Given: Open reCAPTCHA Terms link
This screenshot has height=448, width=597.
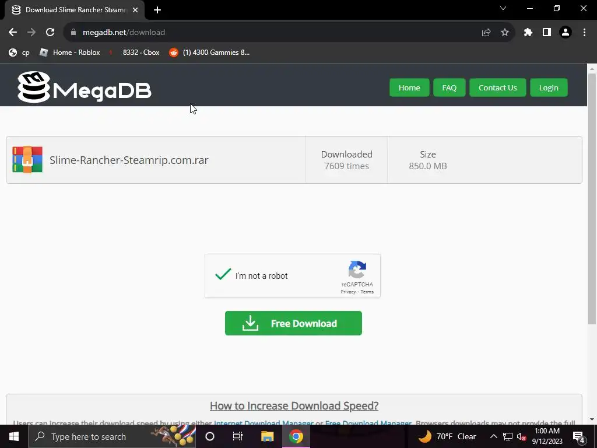Looking at the screenshot, I should point(367,292).
